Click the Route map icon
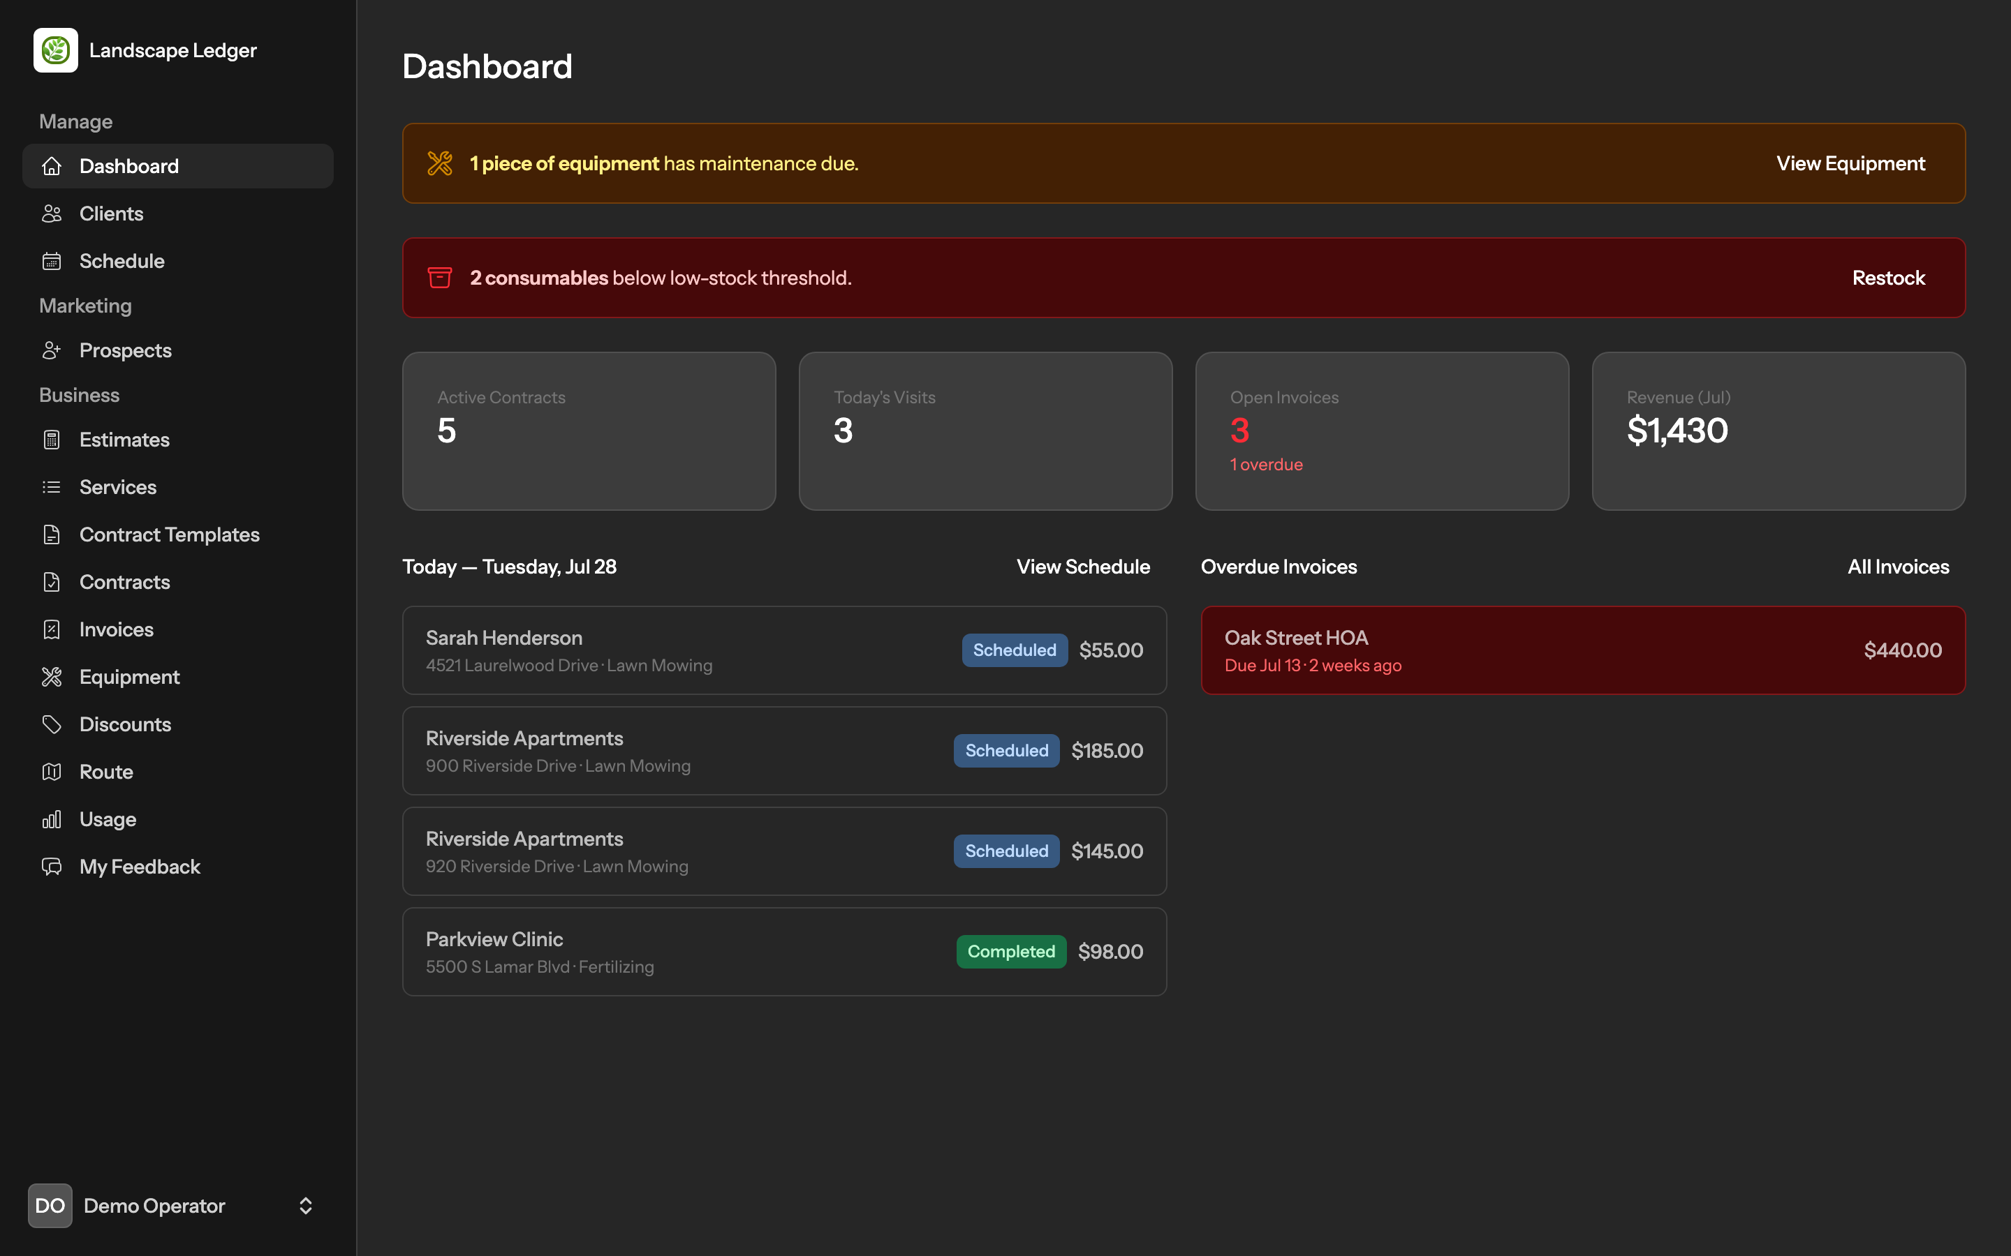The image size is (2011, 1256). [52, 772]
